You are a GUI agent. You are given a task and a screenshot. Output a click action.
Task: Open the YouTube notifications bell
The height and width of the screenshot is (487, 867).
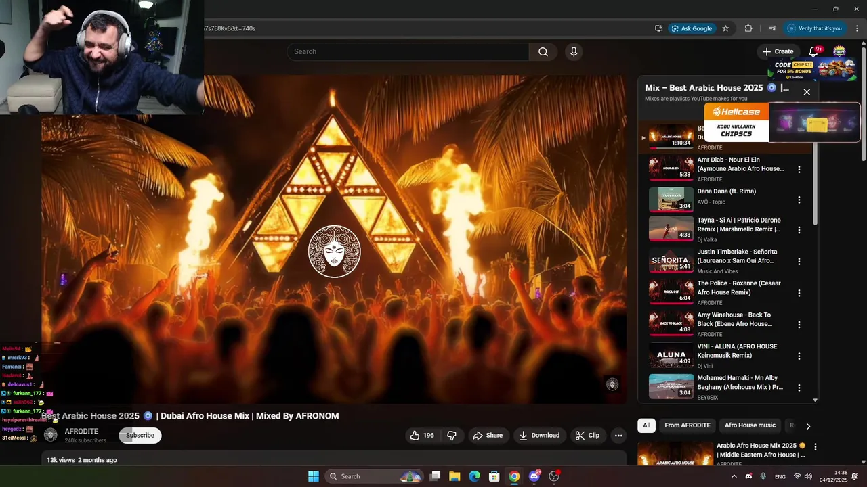813,52
